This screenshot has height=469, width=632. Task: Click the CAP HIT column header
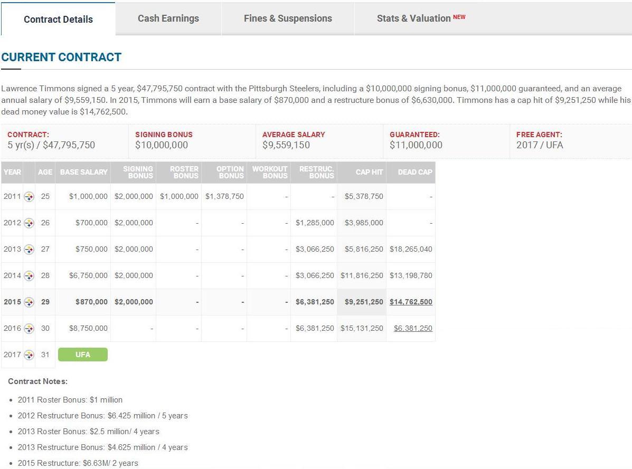point(369,172)
